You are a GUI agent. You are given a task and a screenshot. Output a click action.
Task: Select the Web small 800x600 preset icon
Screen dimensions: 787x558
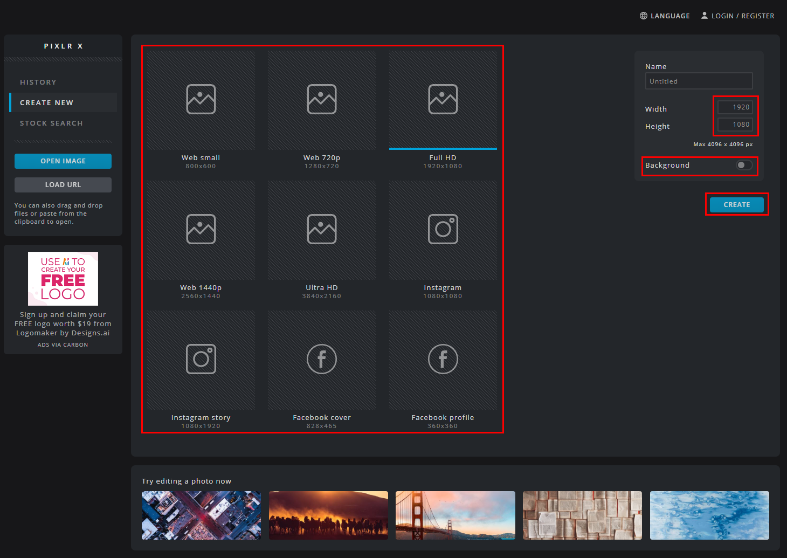click(x=201, y=99)
